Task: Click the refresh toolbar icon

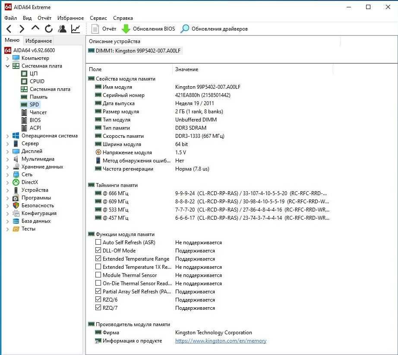Action: coord(49,29)
